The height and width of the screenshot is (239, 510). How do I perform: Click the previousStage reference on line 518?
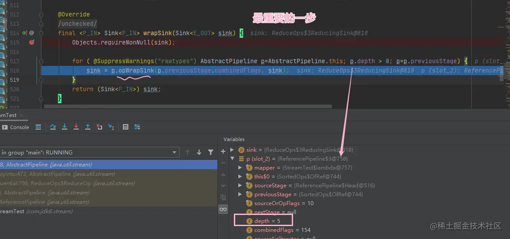pyautogui.click(x=188, y=71)
